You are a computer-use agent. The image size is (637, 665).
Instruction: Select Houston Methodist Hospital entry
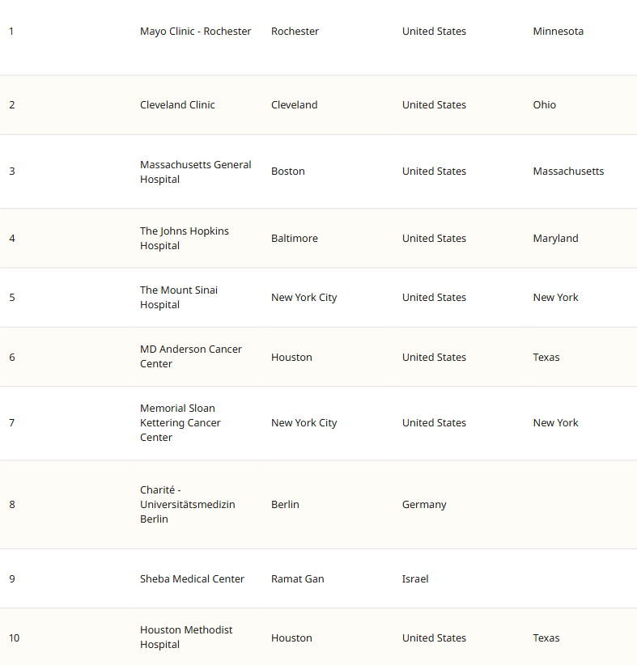tap(185, 637)
